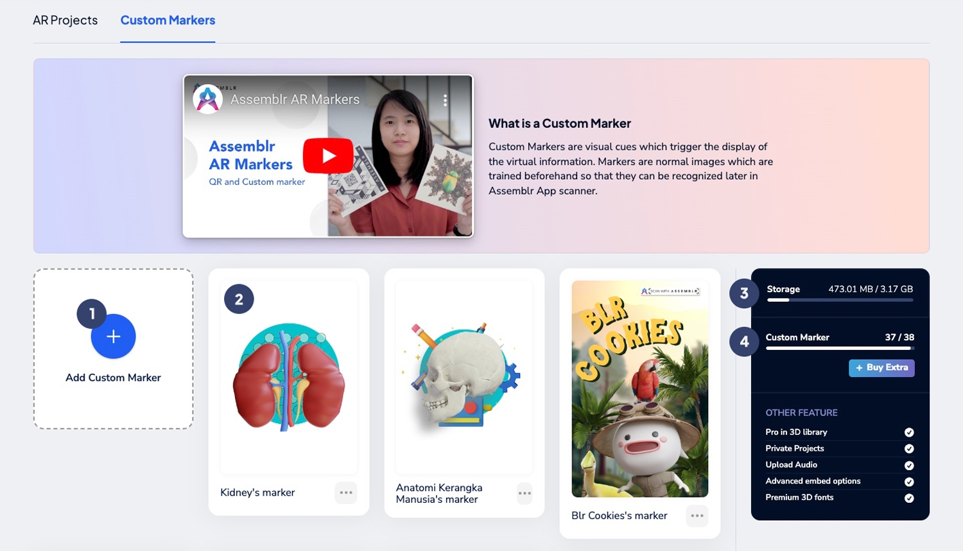Open Kidney's marker more options menu
This screenshot has width=963, height=551.
click(x=346, y=493)
